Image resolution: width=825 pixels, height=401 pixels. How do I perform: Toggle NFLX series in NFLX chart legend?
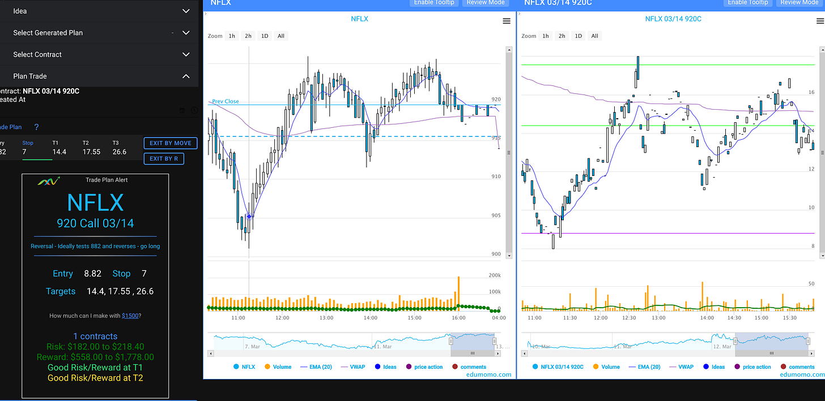click(x=244, y=366)
